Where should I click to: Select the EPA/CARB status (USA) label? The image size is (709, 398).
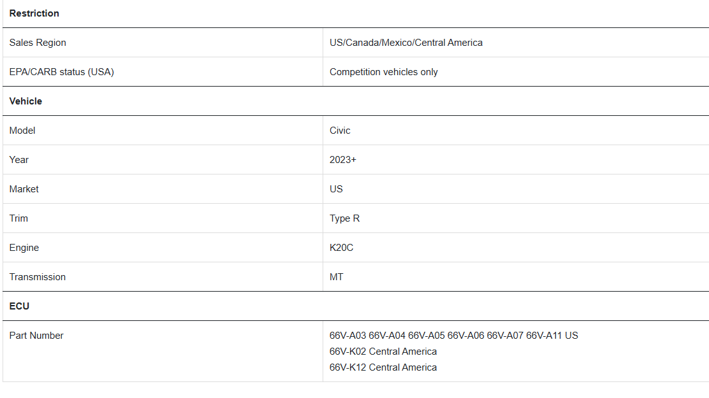[x=61, y=72]
